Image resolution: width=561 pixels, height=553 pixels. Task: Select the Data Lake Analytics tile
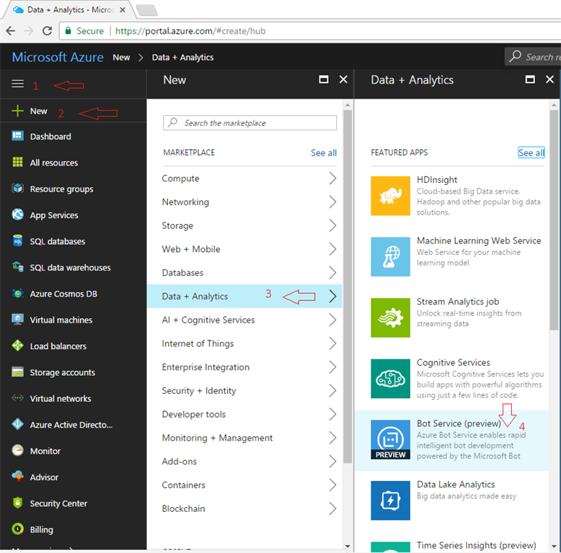pos(390,500)
